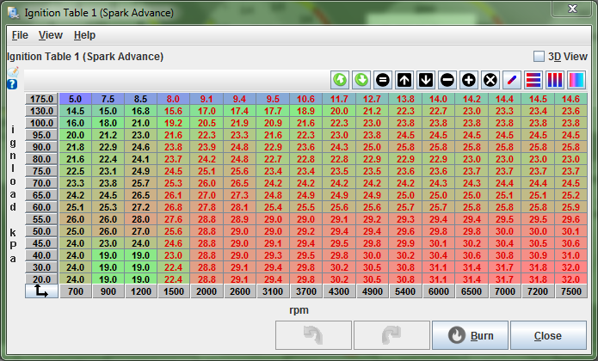Click the vertical stripes interpolate icon
The width and height of the screenshot is (598, 361).
coord(555,80)
